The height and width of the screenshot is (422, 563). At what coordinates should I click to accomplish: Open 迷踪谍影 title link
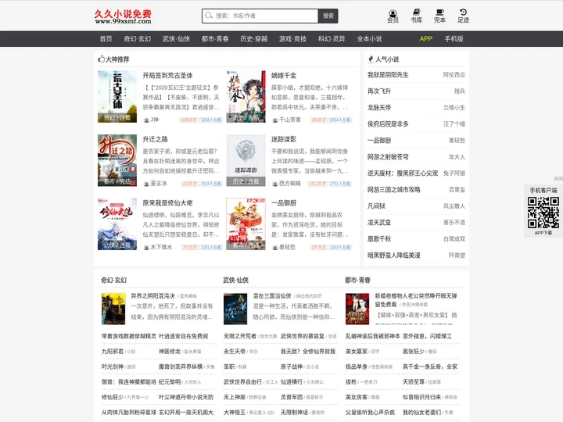click(x=284, y=139)
